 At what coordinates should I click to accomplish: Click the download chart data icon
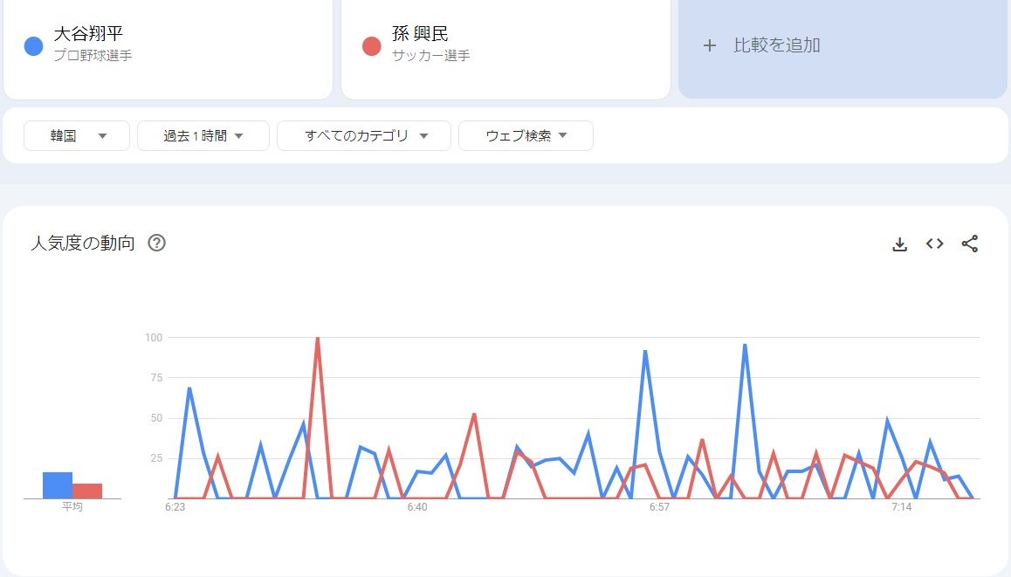click(x=899, y=244)
